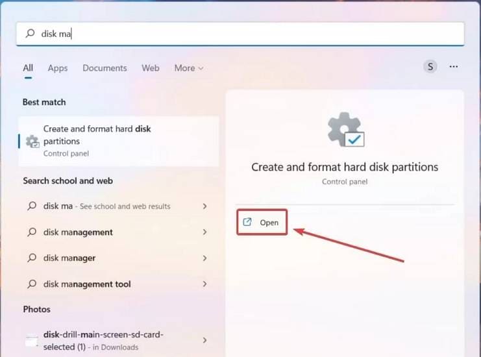
Task: Switch to the Apps tab
Action: click(58, 68)
